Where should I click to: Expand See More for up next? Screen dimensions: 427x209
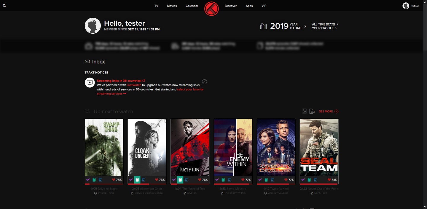tap(329, 111)
